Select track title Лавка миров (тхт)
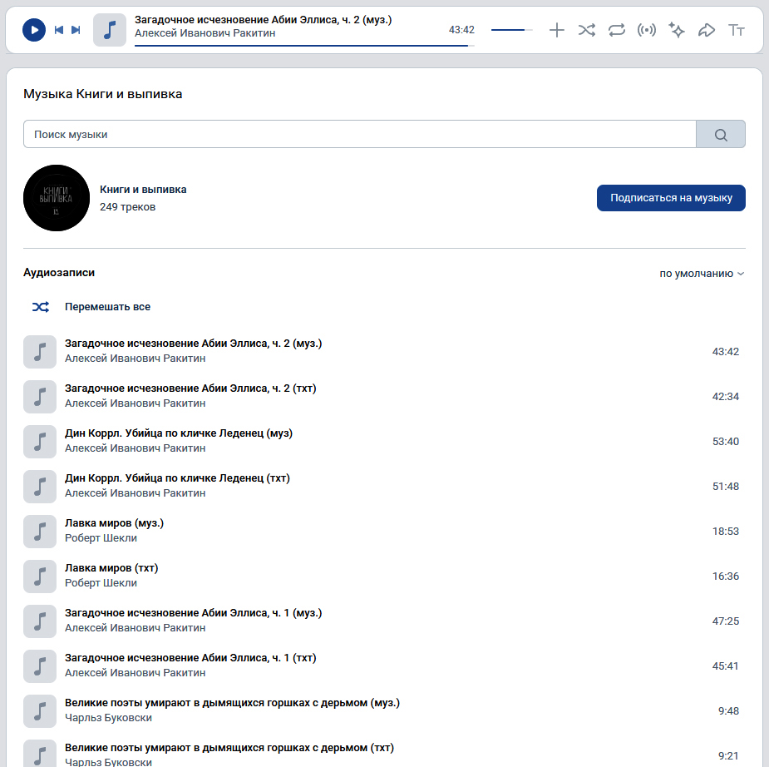Image resolution: width=769 pixels, height=767 pixels. (x=111, y=568)
